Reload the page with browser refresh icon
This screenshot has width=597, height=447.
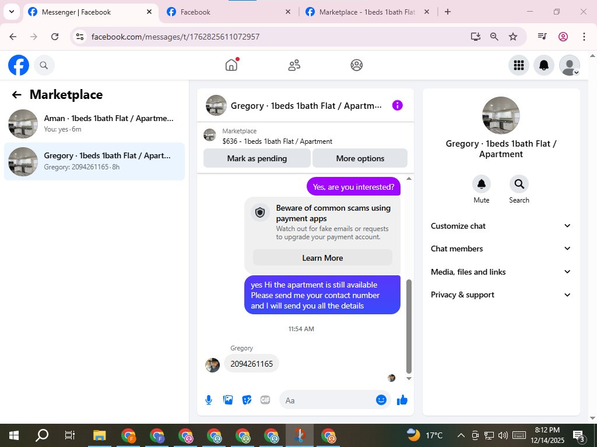[x=55, y=37]
